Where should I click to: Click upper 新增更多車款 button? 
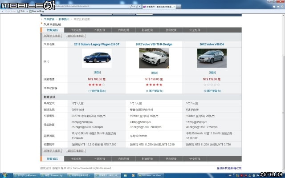click(52, 36)
